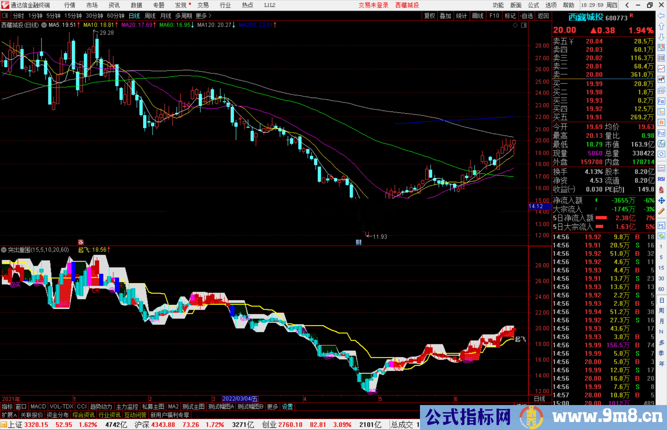Click the up arrow sidebar icon

pyautogui.click(x=661, y=27)
